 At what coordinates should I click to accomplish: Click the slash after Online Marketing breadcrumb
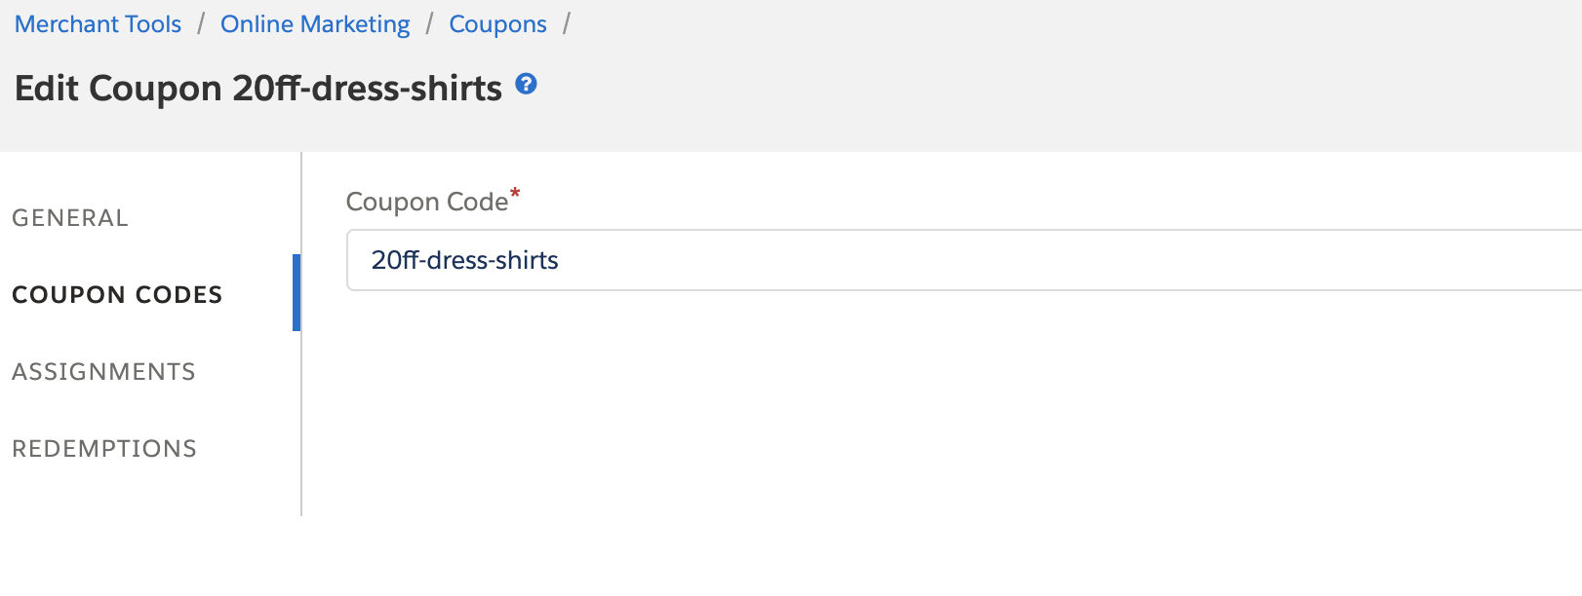pyautogui.click(x=429, y=24)
